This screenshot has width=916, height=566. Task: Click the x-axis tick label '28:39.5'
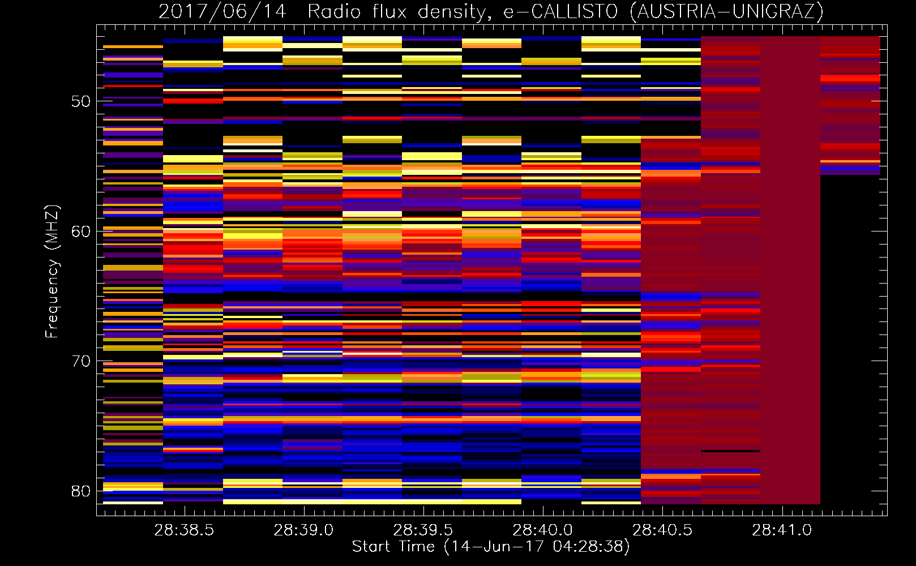[423, 530]
